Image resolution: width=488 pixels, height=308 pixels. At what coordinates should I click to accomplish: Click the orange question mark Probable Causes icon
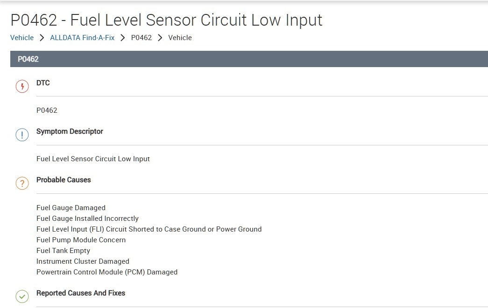pos(22,184)
